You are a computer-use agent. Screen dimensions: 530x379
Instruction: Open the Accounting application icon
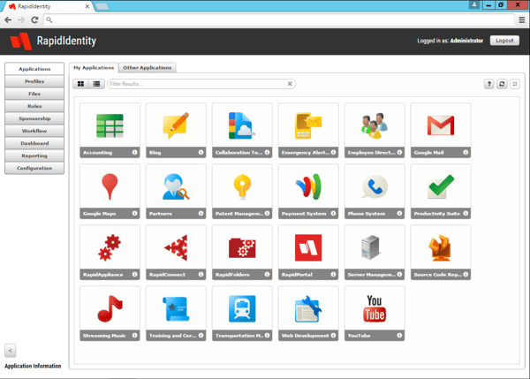[110, 125]
